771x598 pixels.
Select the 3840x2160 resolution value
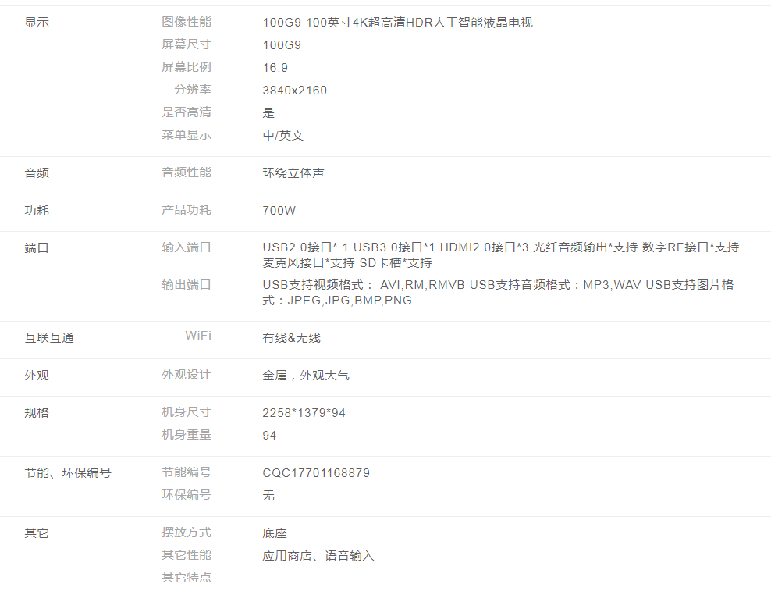point(295,91)
